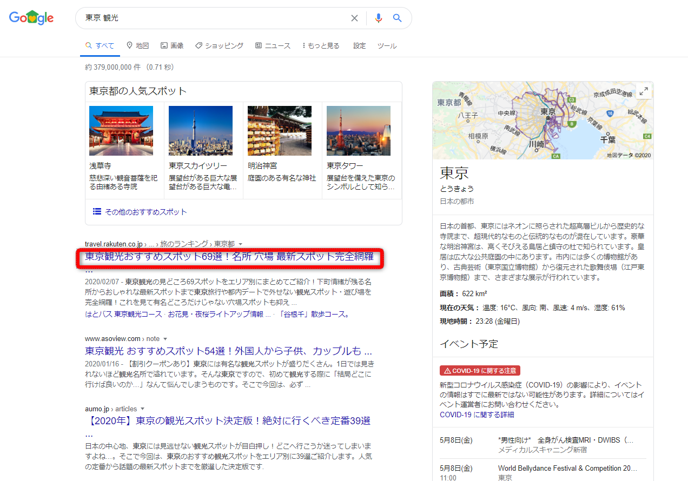Click 東京タワー spot title text
This screenshot has width=688, height=481.
click(345, 166)
